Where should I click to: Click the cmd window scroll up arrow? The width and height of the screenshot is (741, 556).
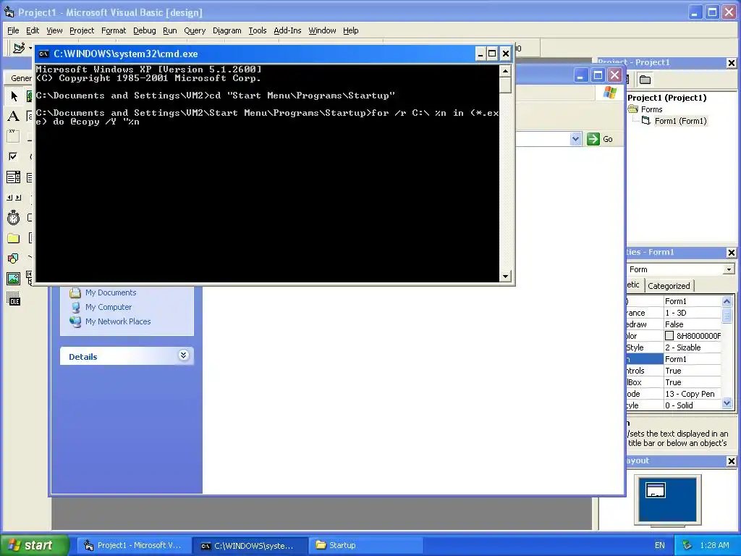point(505,72)
